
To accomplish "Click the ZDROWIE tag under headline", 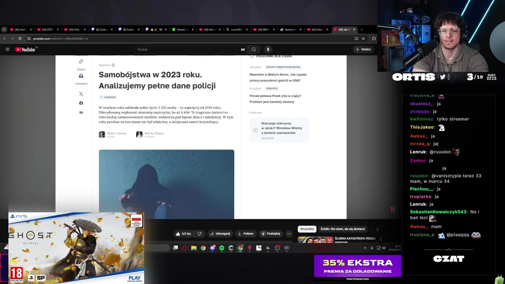I will point(108,97).
